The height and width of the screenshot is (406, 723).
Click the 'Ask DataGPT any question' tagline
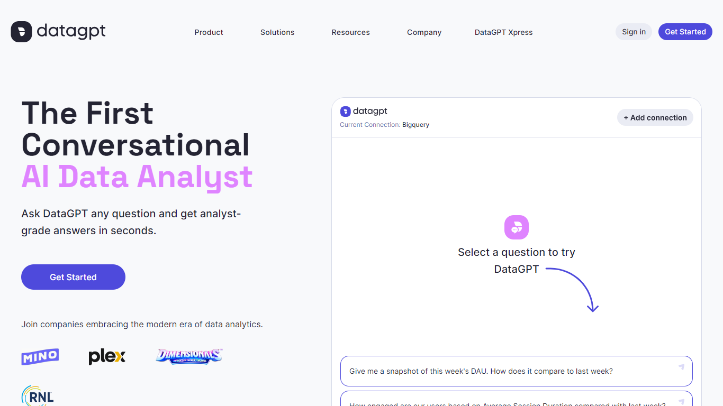tap(131, 222)
